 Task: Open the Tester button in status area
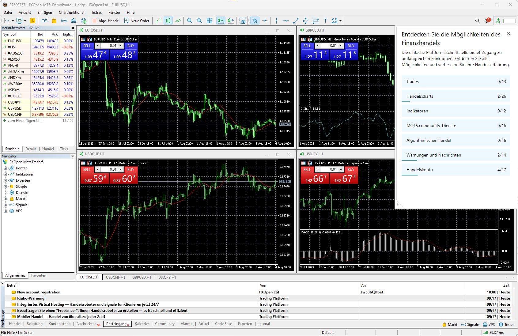[506, 325]
